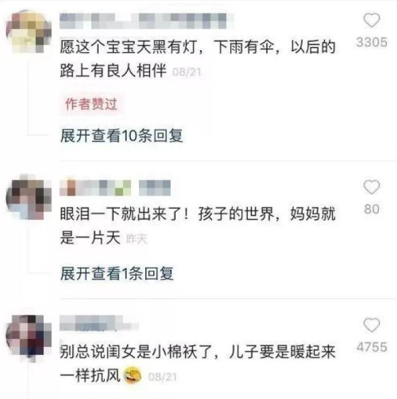Click the 昨天 timestamp on second comment
The image size is (397, 399).
pyautogui.click(x=136, y=239)
